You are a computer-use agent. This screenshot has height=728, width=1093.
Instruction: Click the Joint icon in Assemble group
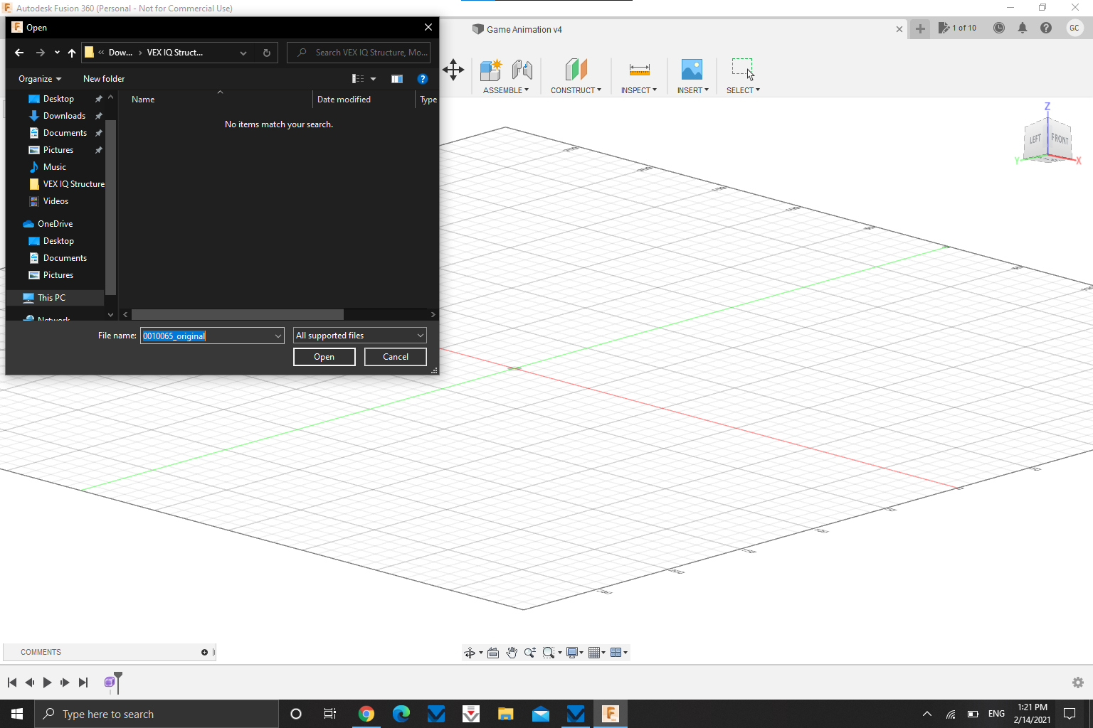(522, 70)
